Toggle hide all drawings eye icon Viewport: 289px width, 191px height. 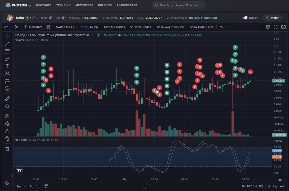coord(7,138)
